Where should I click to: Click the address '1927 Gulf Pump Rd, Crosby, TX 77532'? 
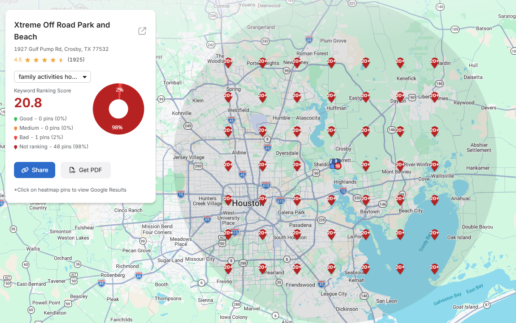(61, 49)
